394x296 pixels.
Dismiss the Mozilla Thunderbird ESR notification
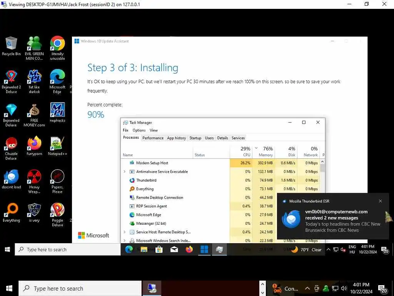380,201
